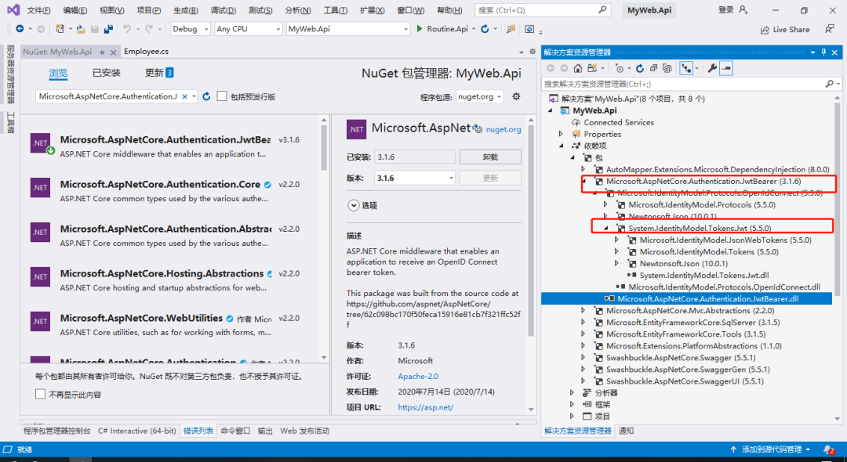
Task: Click the notifications icon in status bar
Action: [x=828, y=449]
